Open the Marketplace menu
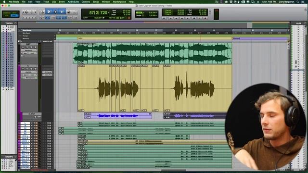Viewport: 308px width, 173px height. coord(119,2)
